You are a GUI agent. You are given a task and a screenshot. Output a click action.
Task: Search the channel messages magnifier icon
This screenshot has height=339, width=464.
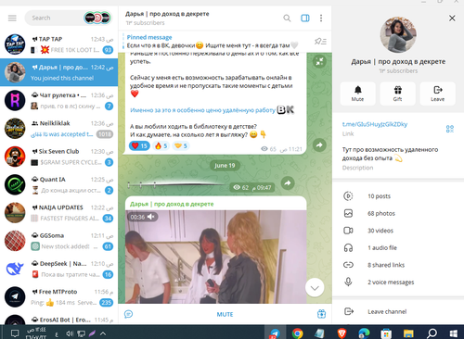(287, 19)
